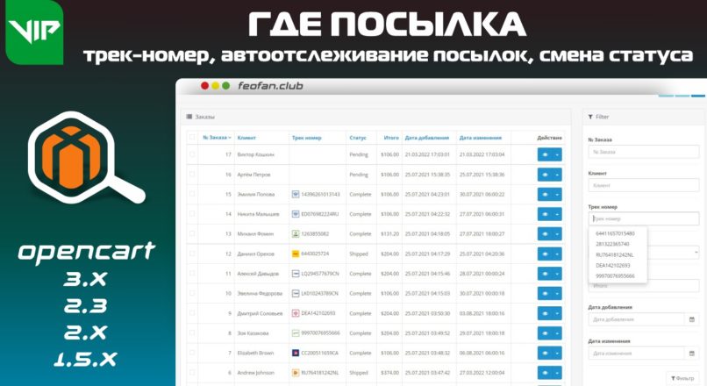Tick checkbox for order 16 Артём Петров
The width and height of the screenshot is (707, 386).
click(x=192, y=174)
